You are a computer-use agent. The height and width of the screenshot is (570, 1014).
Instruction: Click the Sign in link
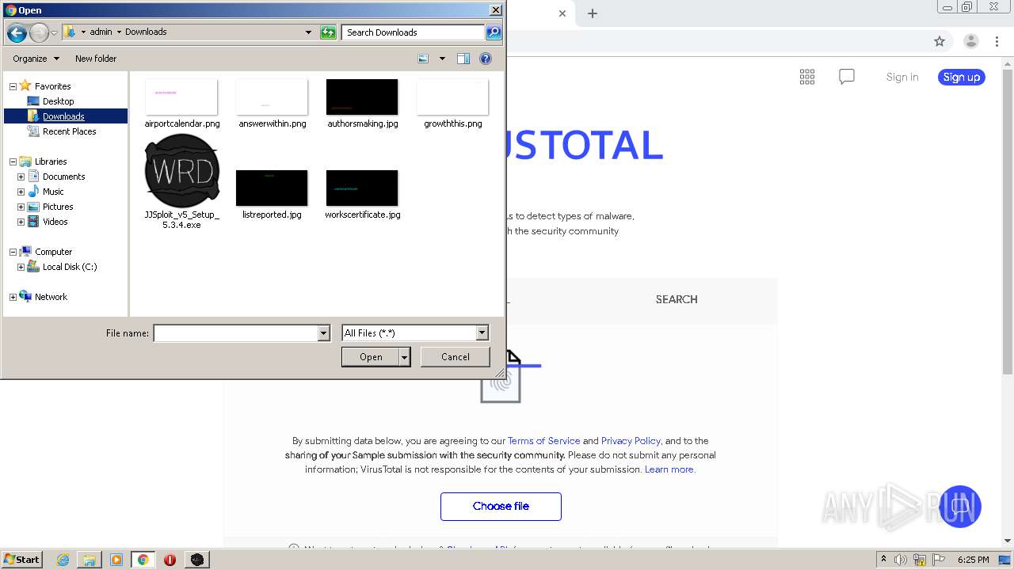(x=902, y=77)
